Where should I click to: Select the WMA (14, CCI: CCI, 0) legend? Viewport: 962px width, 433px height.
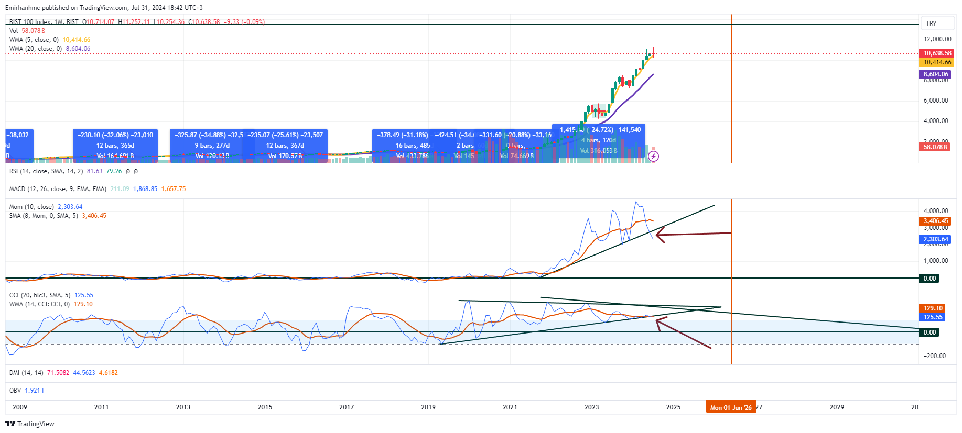click(x=51, y=304)
